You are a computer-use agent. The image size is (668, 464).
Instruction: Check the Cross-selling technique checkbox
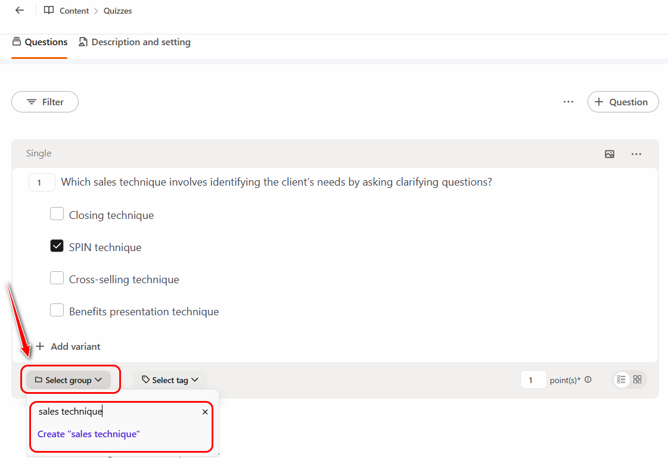[x=57, y=278]
